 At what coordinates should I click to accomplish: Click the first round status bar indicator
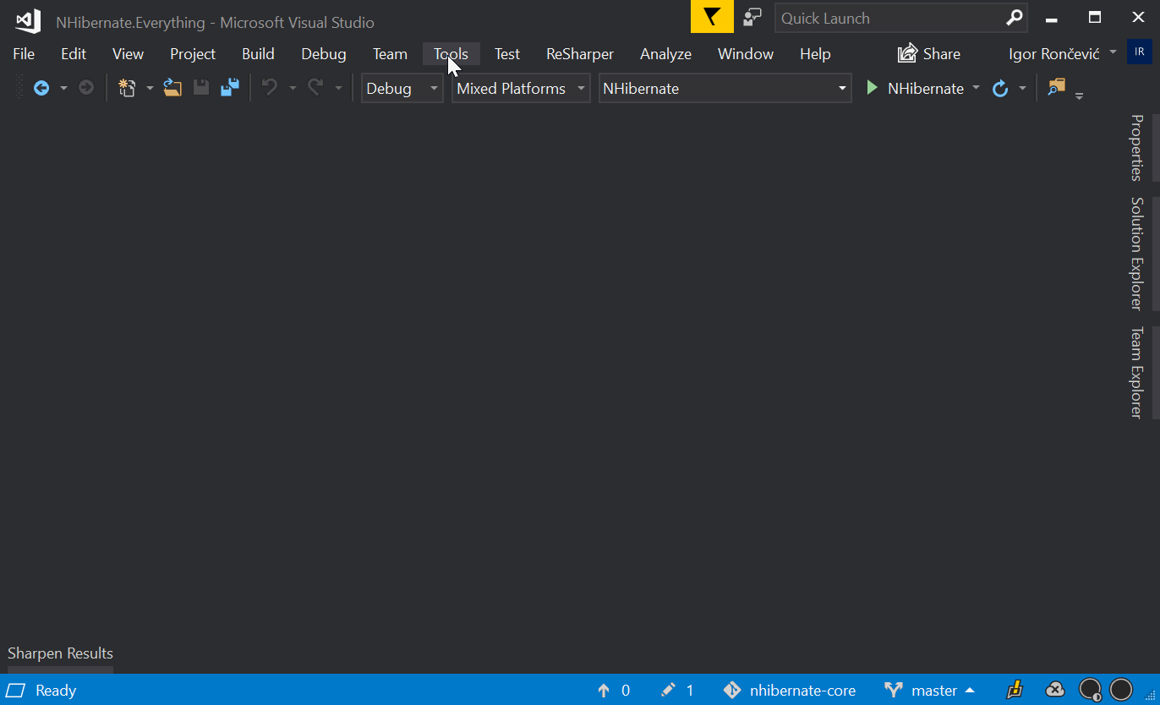(x=1090, y=690)
